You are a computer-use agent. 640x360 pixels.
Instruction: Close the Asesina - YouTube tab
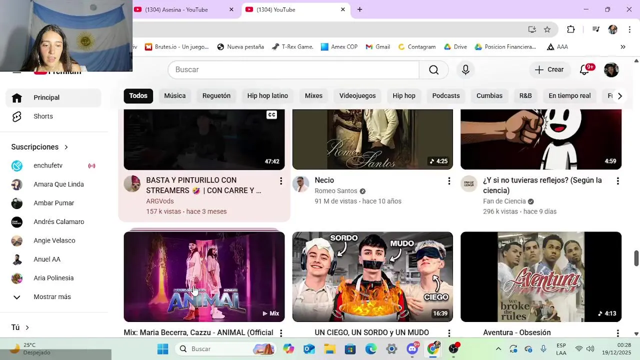[231, 9]
